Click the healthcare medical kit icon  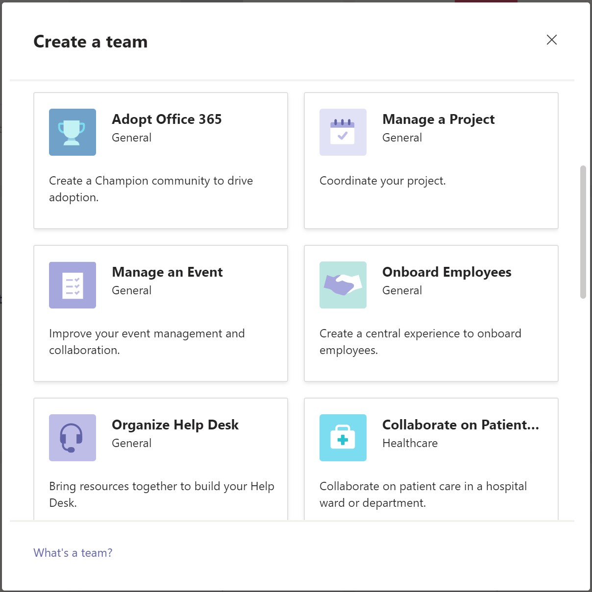343,438
